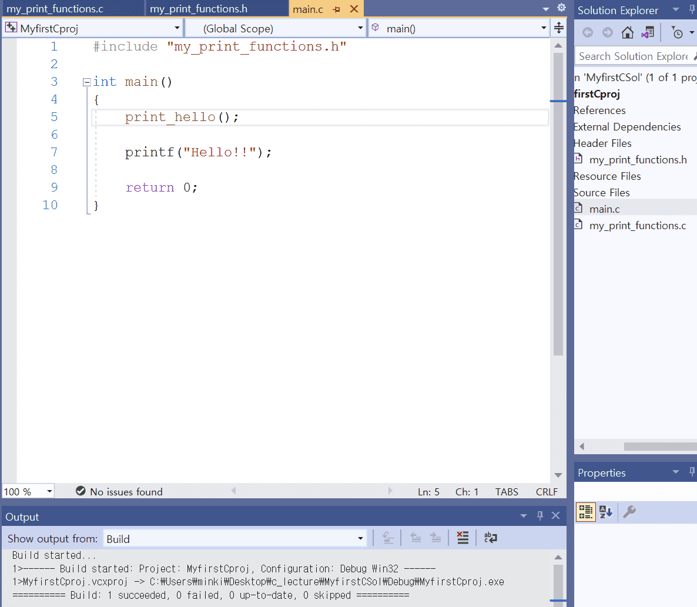Screen dimensions: 697x607
Task: Click Switch Views icon in Solution Explorer
Action: [648, 32]
